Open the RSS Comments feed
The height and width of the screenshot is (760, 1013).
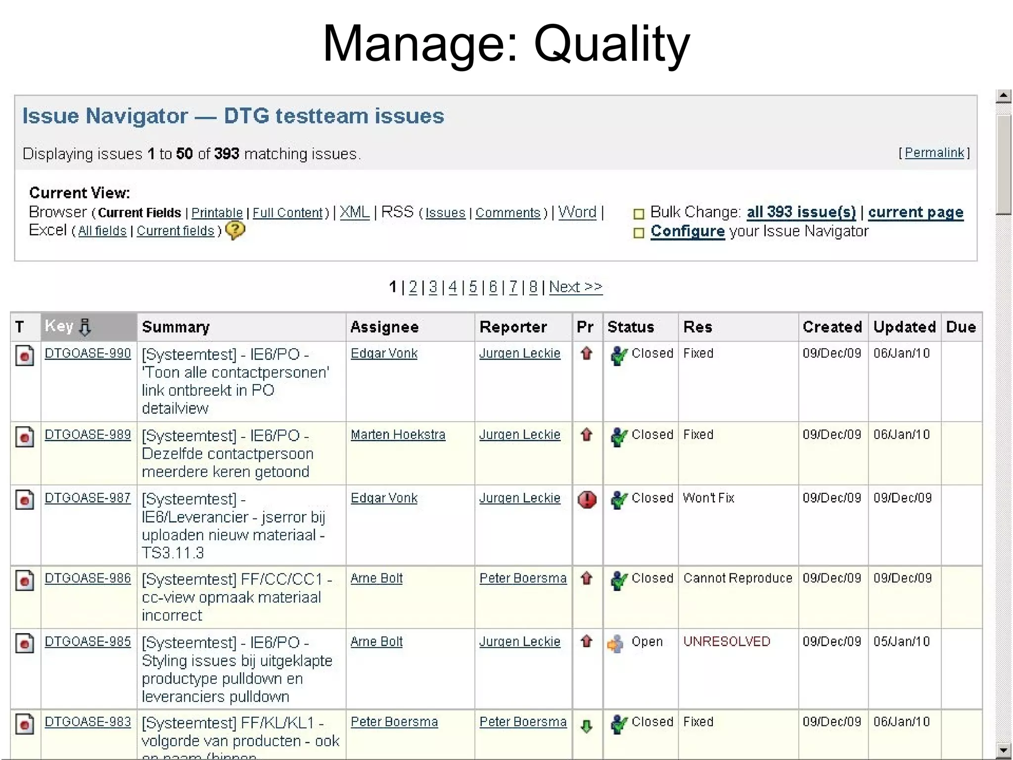[508, 213]
